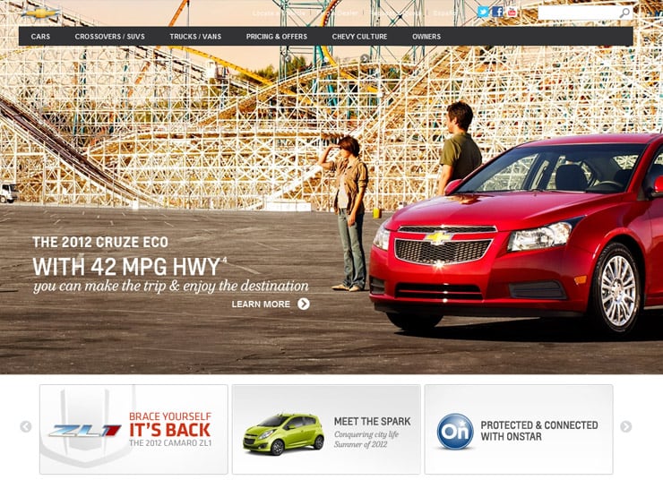Click the red Cruze car in the hero image

click(517, 235)
